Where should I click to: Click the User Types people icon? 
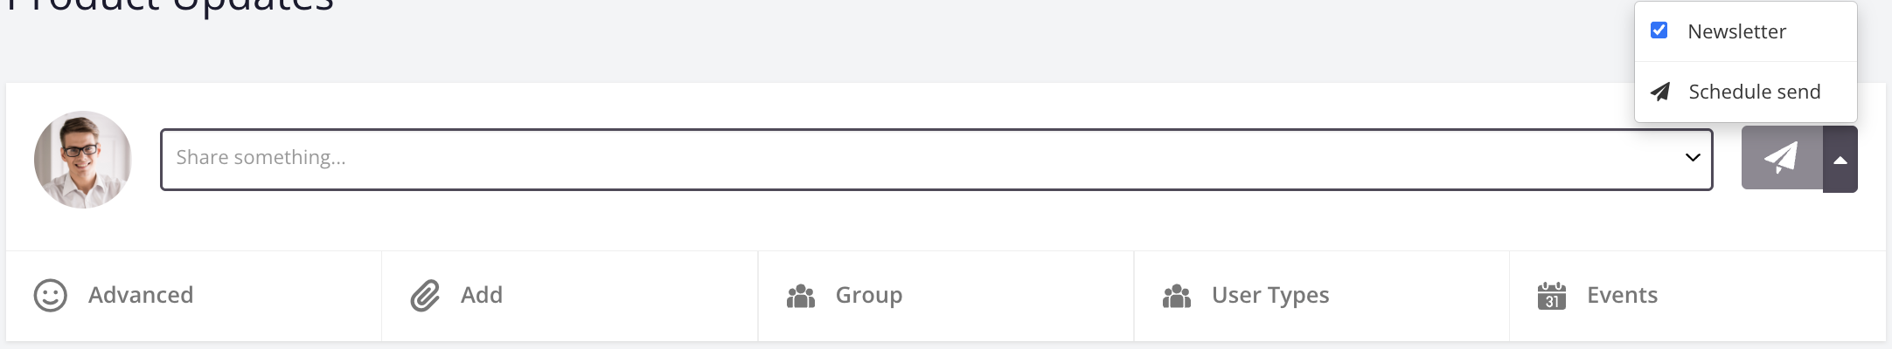click(x=1177, y=297)
